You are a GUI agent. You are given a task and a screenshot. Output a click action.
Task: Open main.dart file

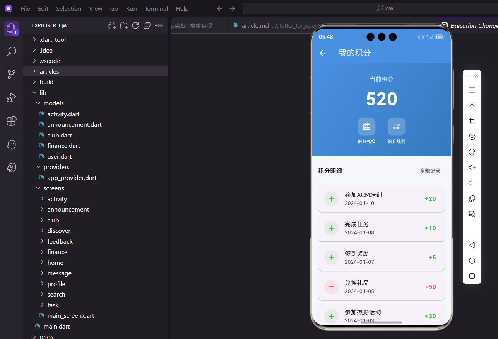tap(96, 326)
